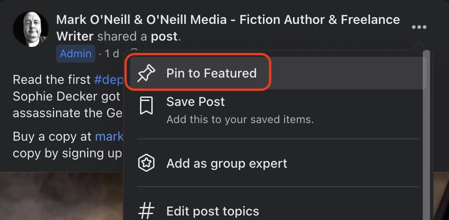Click the Add this to your saved items subtitle
This screenshot has width=449, height=220.
[x=239, y=120]
